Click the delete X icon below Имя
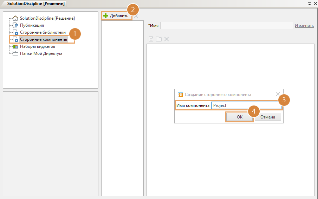This screenshot has height=199, width=318. pyautogui.click(x=167, y=39)
